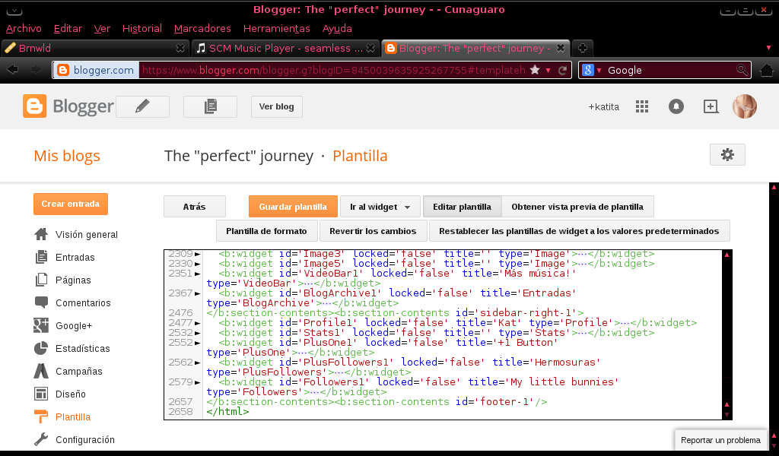Reload the page with refresh icon
The width and height of the screenshot is (779, 456).
coord(562,70)
